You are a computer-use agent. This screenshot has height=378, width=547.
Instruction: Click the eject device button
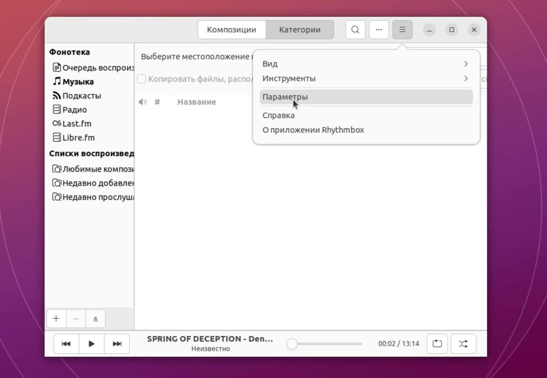pos(95,319)
